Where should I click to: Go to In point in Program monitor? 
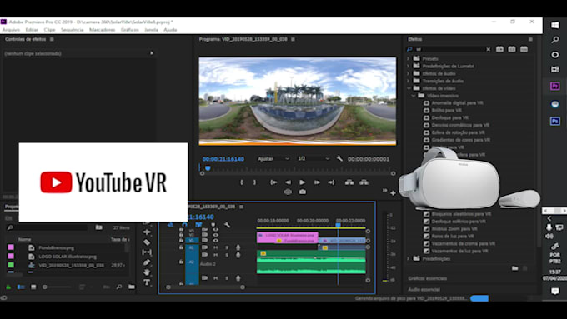coord(273,182)
